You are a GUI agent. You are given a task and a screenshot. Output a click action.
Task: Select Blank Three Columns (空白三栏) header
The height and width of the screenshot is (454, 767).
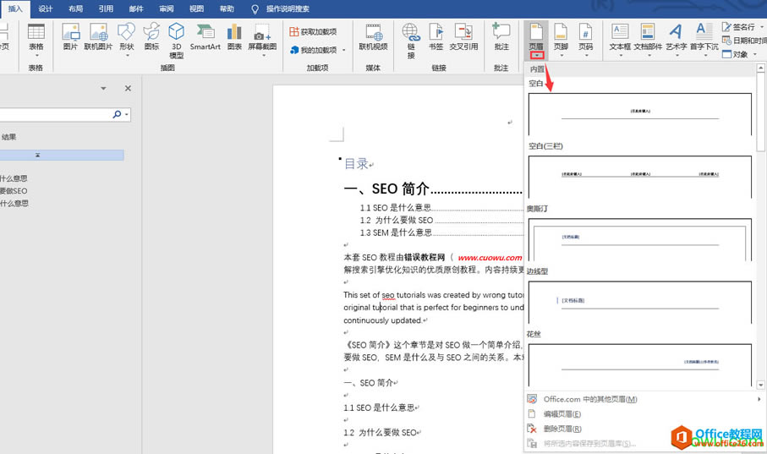(640, 177)
